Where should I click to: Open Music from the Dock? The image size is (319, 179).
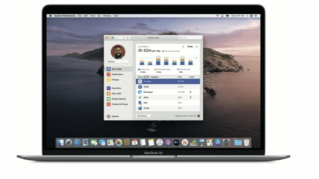(159, 143)
